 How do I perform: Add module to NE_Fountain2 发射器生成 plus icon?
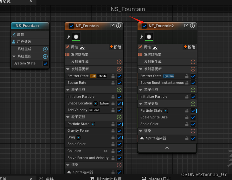click(x=193, y=62)
